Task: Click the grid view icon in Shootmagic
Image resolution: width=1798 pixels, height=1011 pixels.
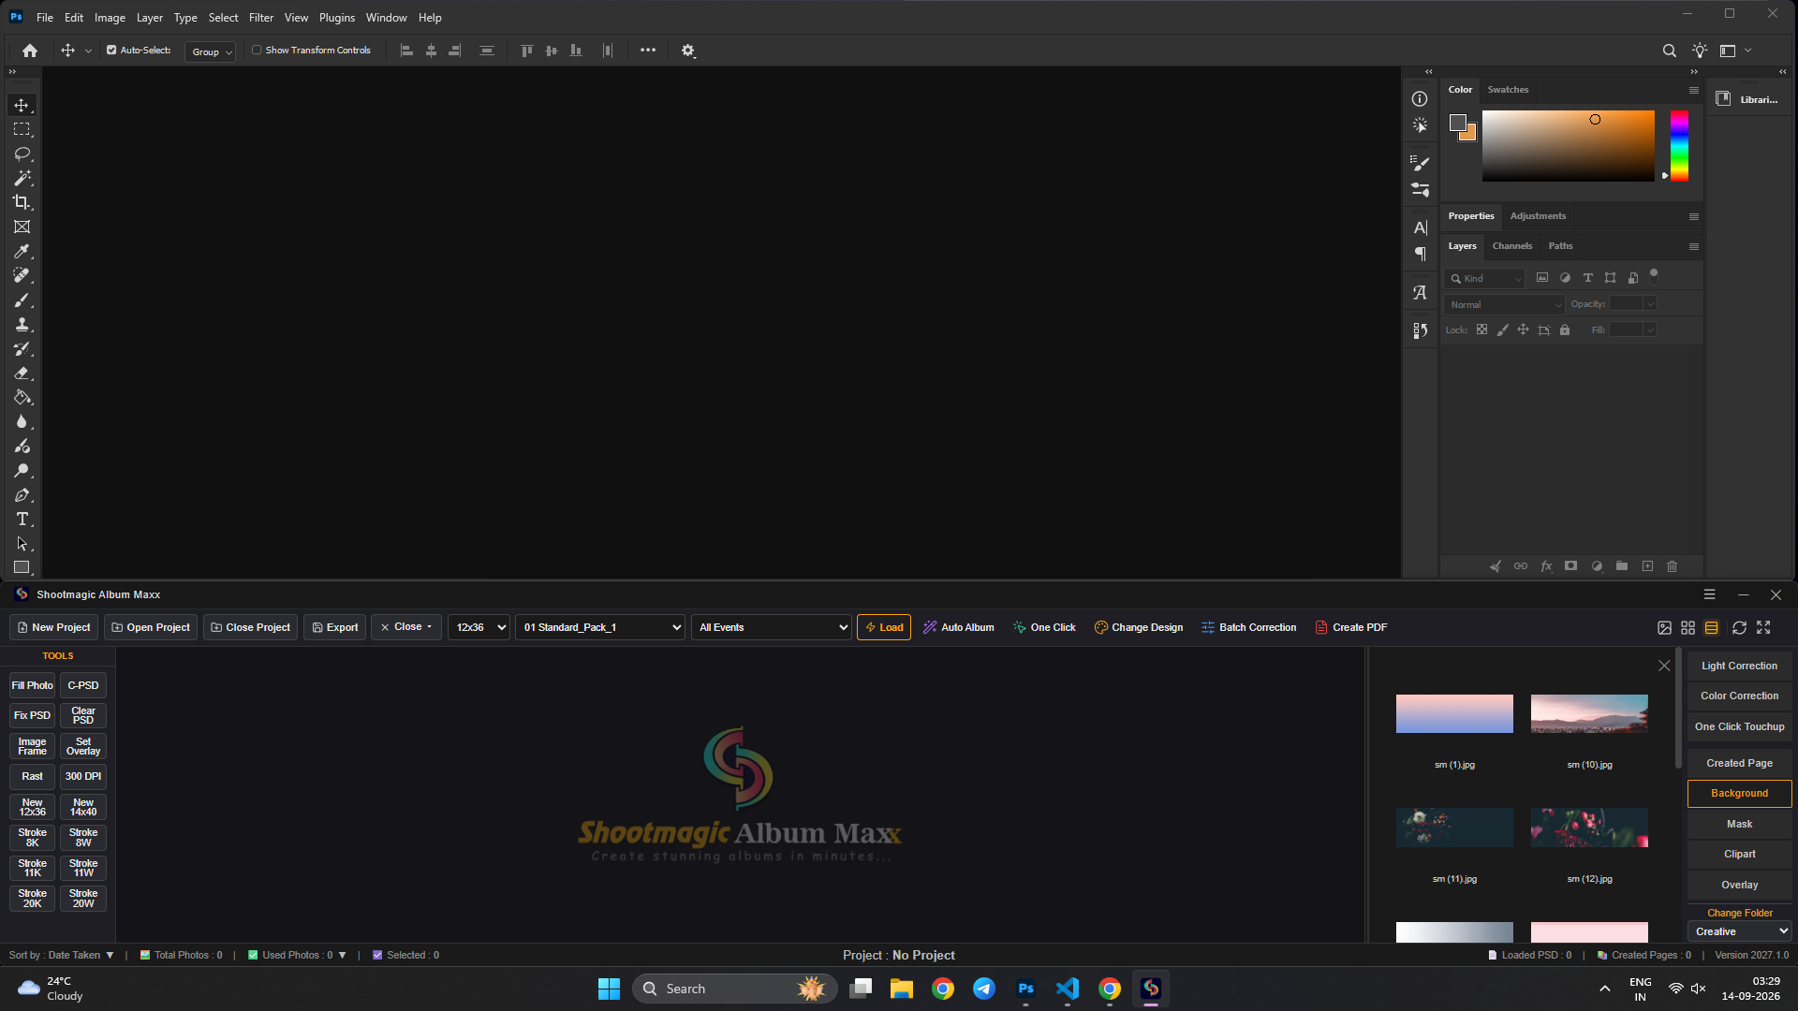Action: point(1687,628)
